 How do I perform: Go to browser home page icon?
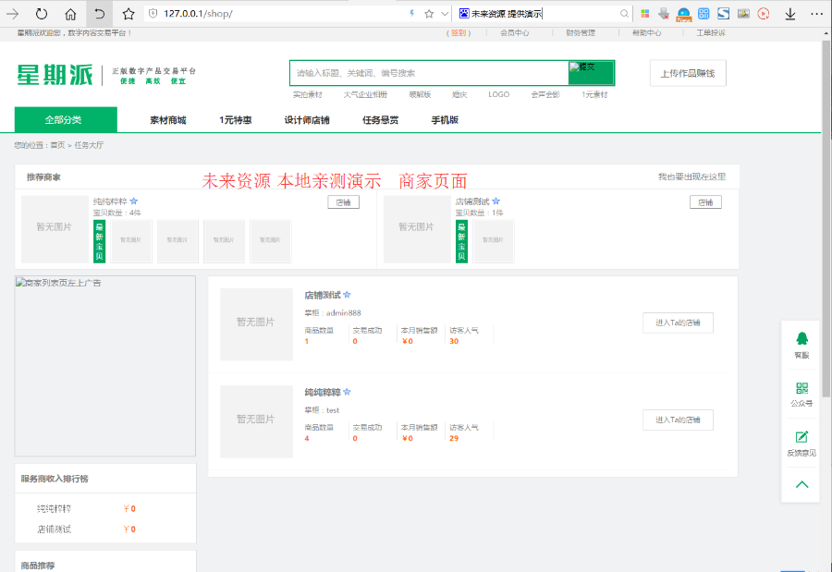point(70,14)
